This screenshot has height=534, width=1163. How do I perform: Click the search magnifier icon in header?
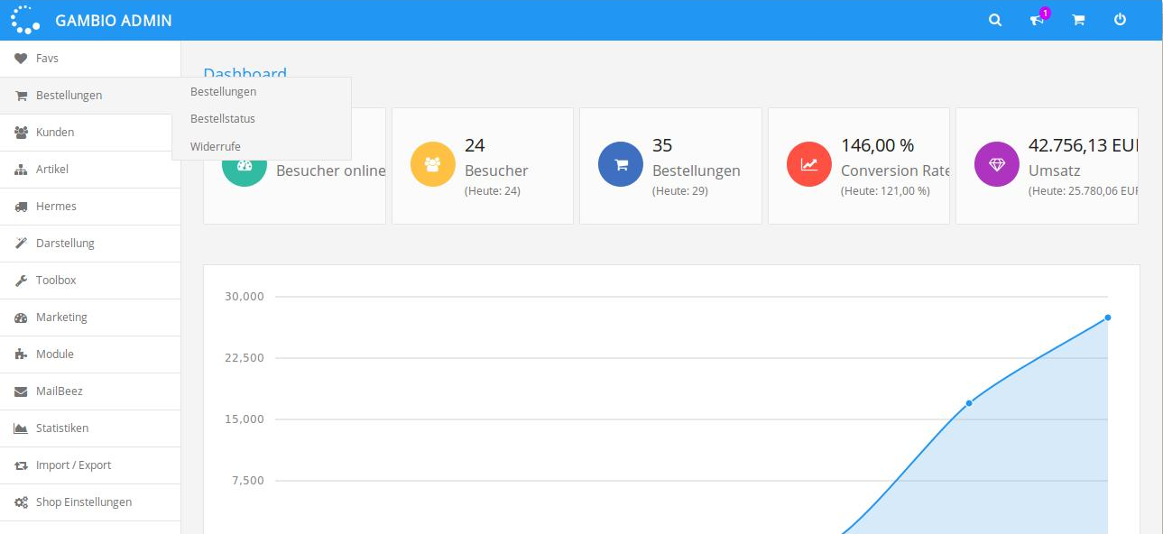coord(995,20)
